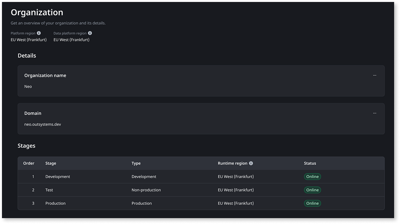
Task: Click order number 1 in Stages table
Action: (33, 177)
